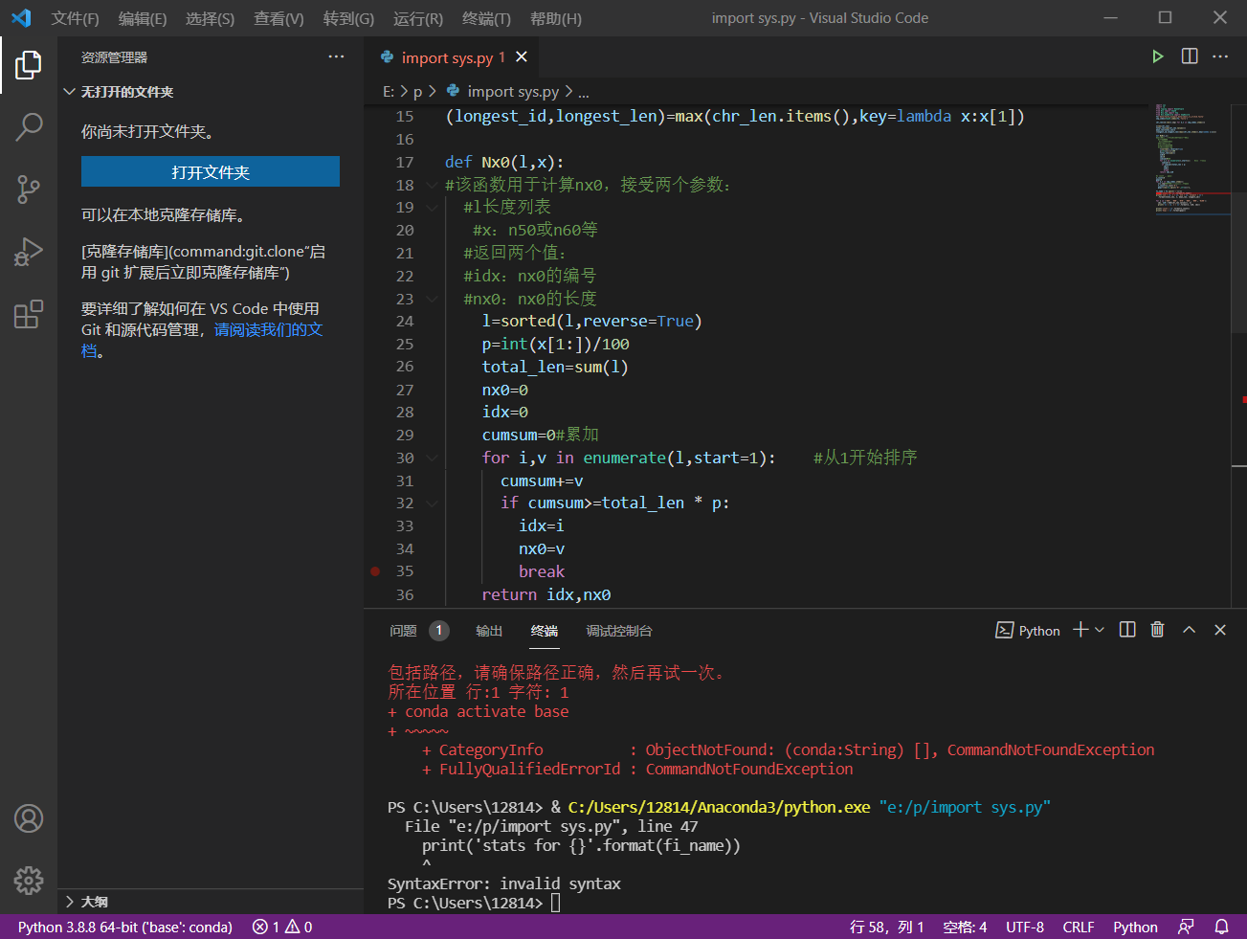Viewport: 1247px width, 939px height.
Task: Click breadcrumb E: drive segment
Action: (x=389, y=91)
